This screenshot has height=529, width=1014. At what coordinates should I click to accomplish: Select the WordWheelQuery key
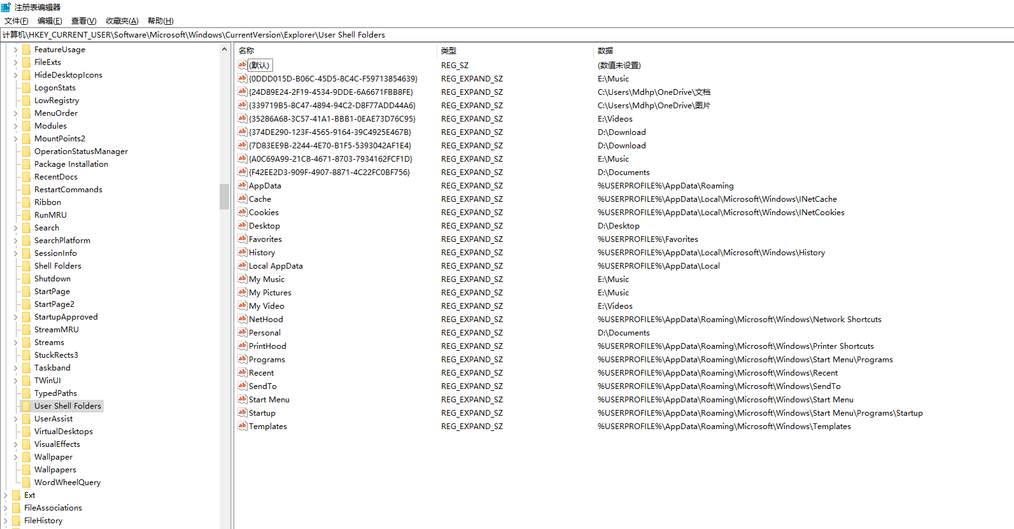click(x=67, y=482)
